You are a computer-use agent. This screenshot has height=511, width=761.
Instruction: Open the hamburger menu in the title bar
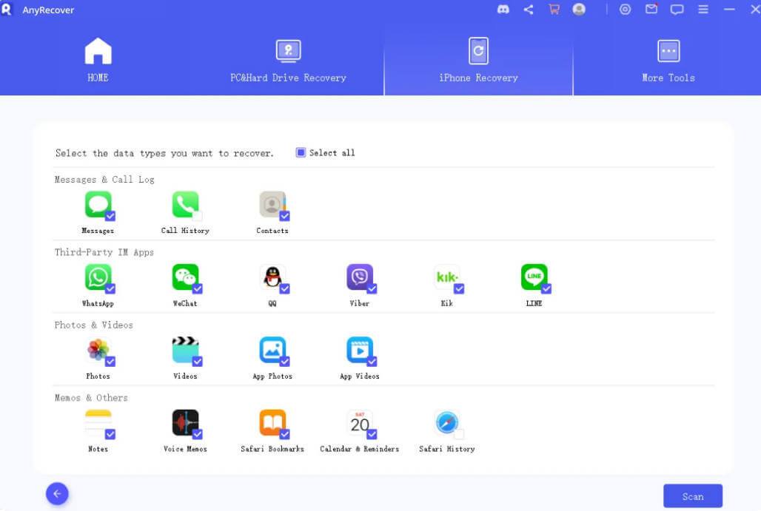702,10
